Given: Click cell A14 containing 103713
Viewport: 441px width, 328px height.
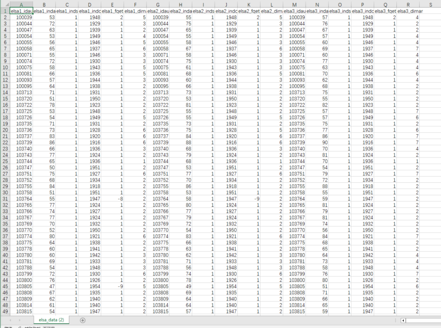Looking at the screenshot, I should click(x=21, y=92).
